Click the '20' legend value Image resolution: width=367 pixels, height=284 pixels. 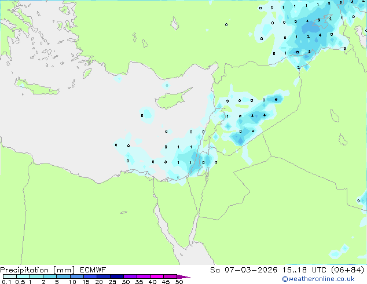click(x=99, y=282)
